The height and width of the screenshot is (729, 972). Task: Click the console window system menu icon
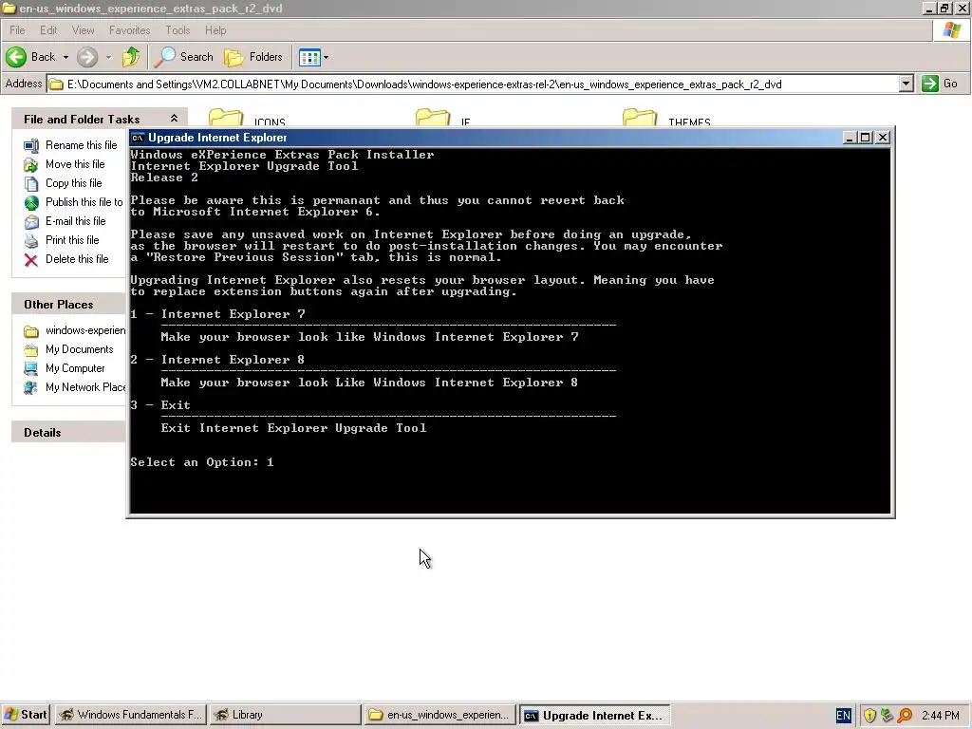[138, 138]
